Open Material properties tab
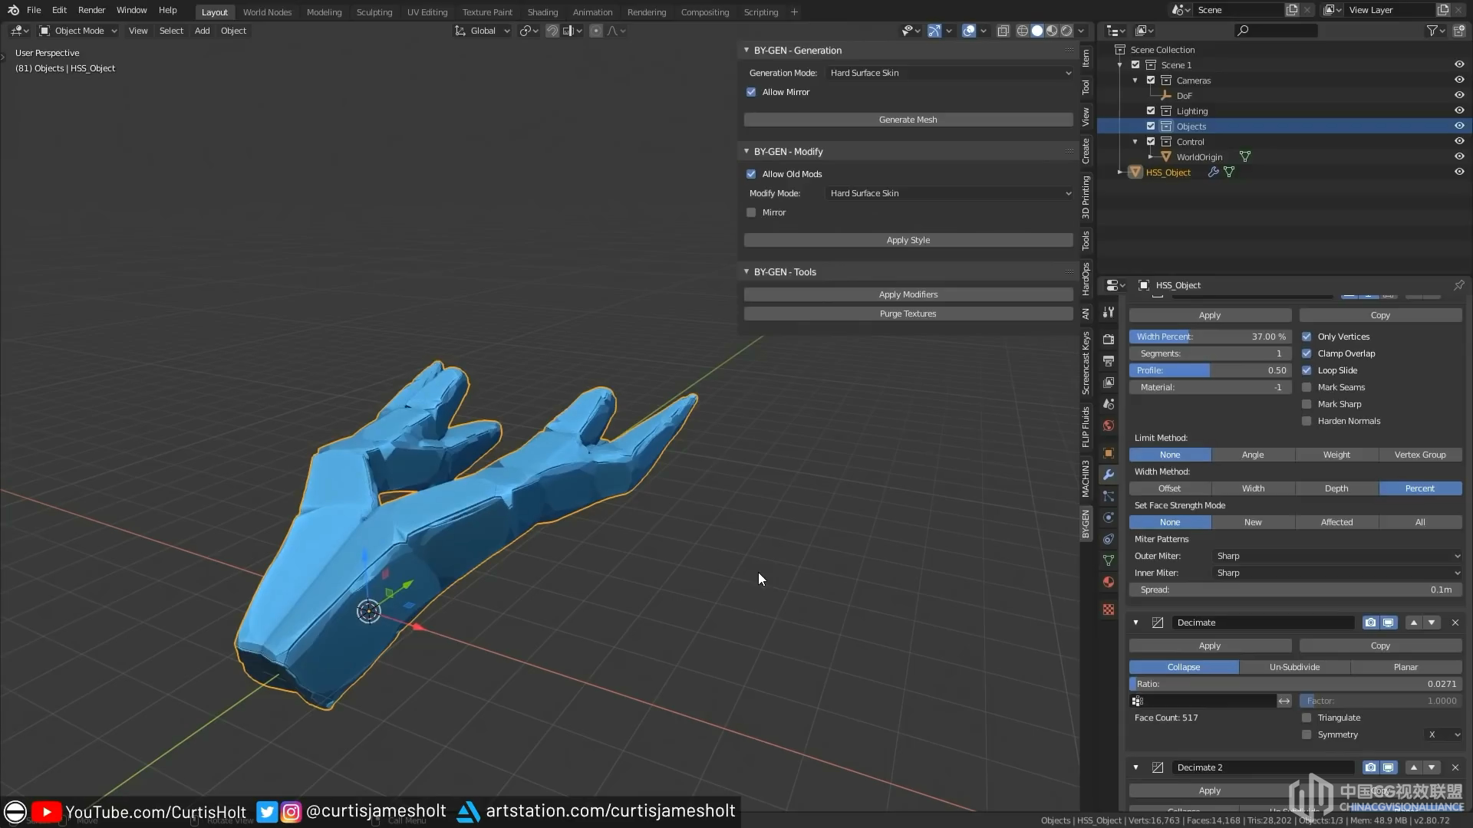 1109,582
